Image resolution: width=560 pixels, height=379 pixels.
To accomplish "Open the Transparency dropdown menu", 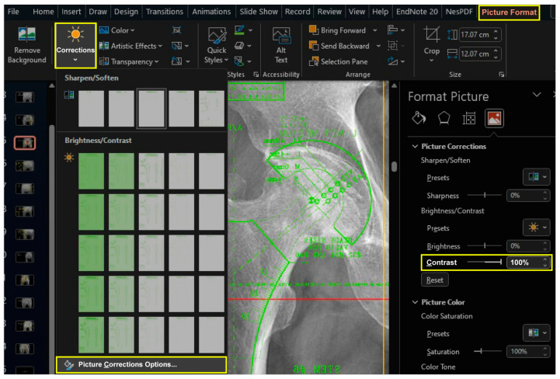I will (129, 62).
